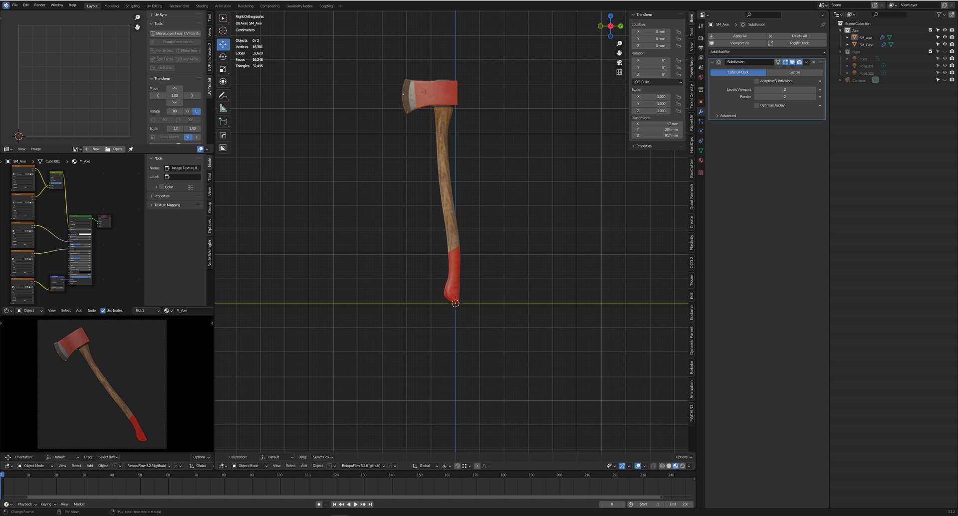Open Modifier properties wrench tab
958x516 pixels.
point(701,112)
